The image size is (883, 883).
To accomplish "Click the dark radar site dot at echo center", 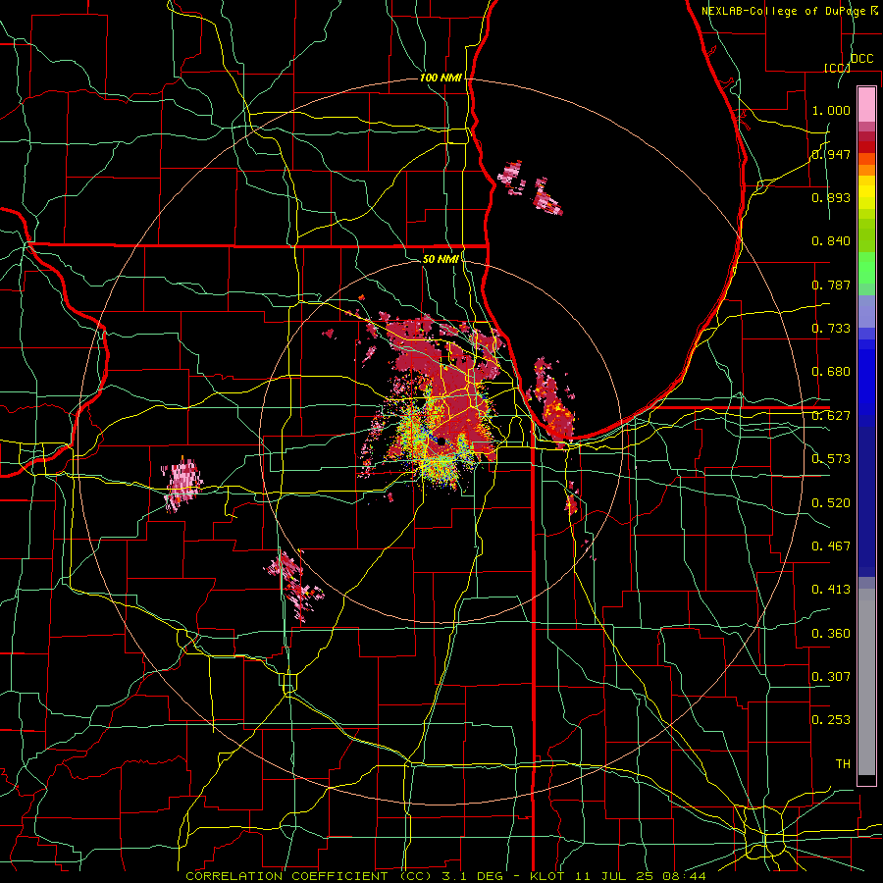I will (441, 442).
